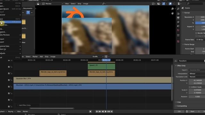Click the preview zoom magnifier gizmo

(x=172, y=9)
